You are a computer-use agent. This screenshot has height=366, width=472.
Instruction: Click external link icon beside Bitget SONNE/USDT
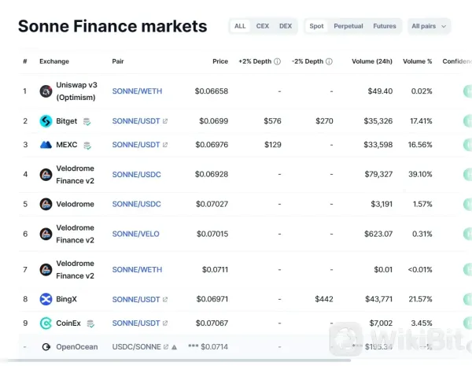165,121
